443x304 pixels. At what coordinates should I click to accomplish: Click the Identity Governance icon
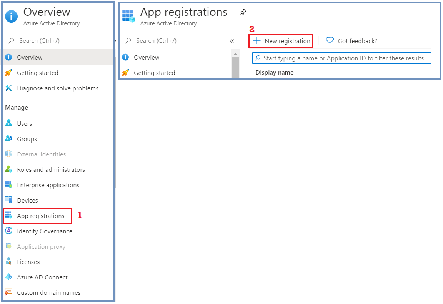click(9, 231)
